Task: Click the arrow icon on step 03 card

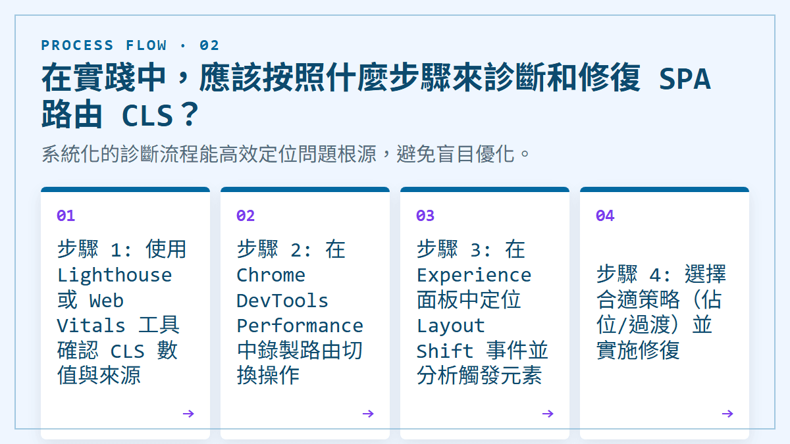Action: [x=548, y=414]
